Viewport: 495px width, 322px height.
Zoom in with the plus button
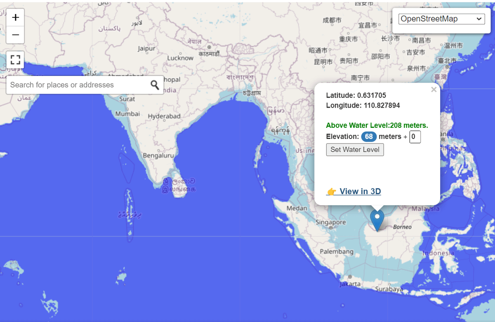[15, 17]
